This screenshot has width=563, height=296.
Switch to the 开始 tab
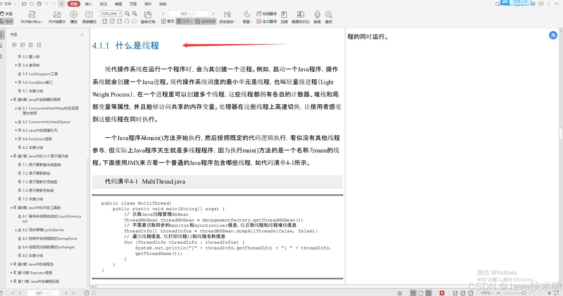tap(74, 4)
